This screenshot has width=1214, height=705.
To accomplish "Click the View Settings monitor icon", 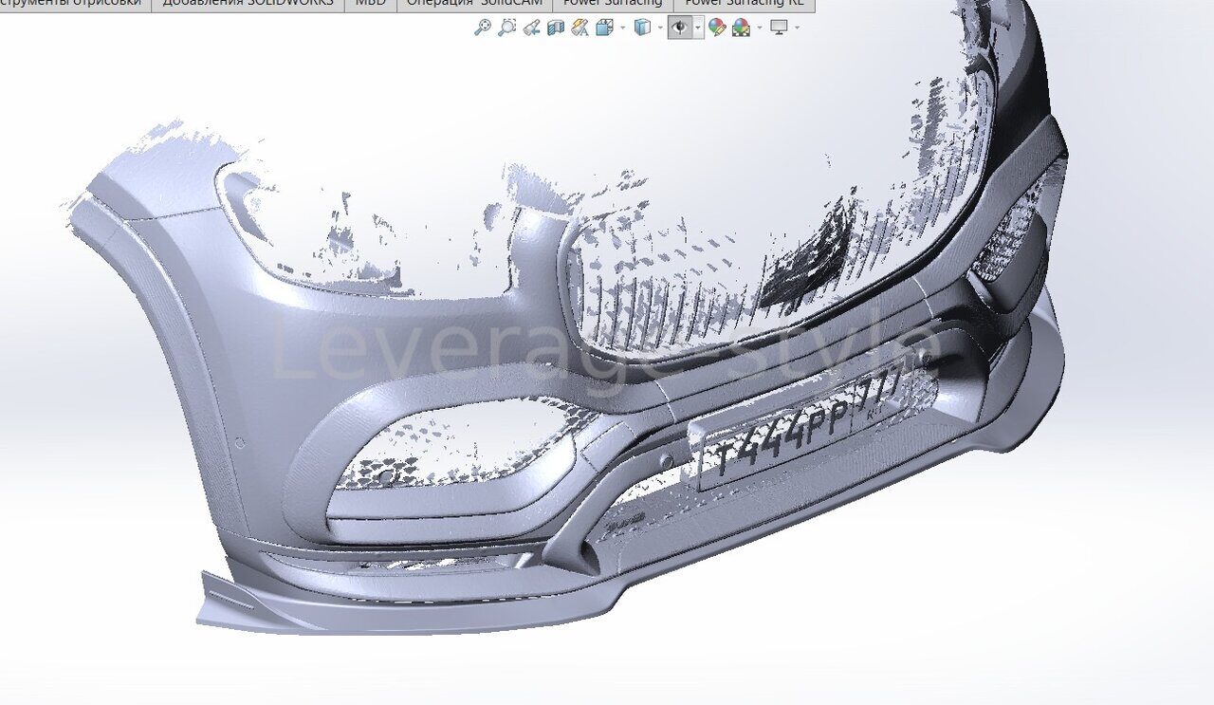I will point(779,28).
